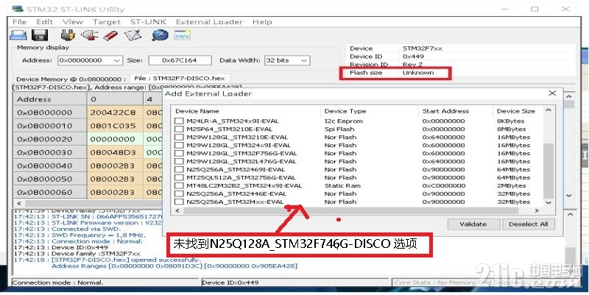Expand the Address dropdown

(x=117, y=60)
